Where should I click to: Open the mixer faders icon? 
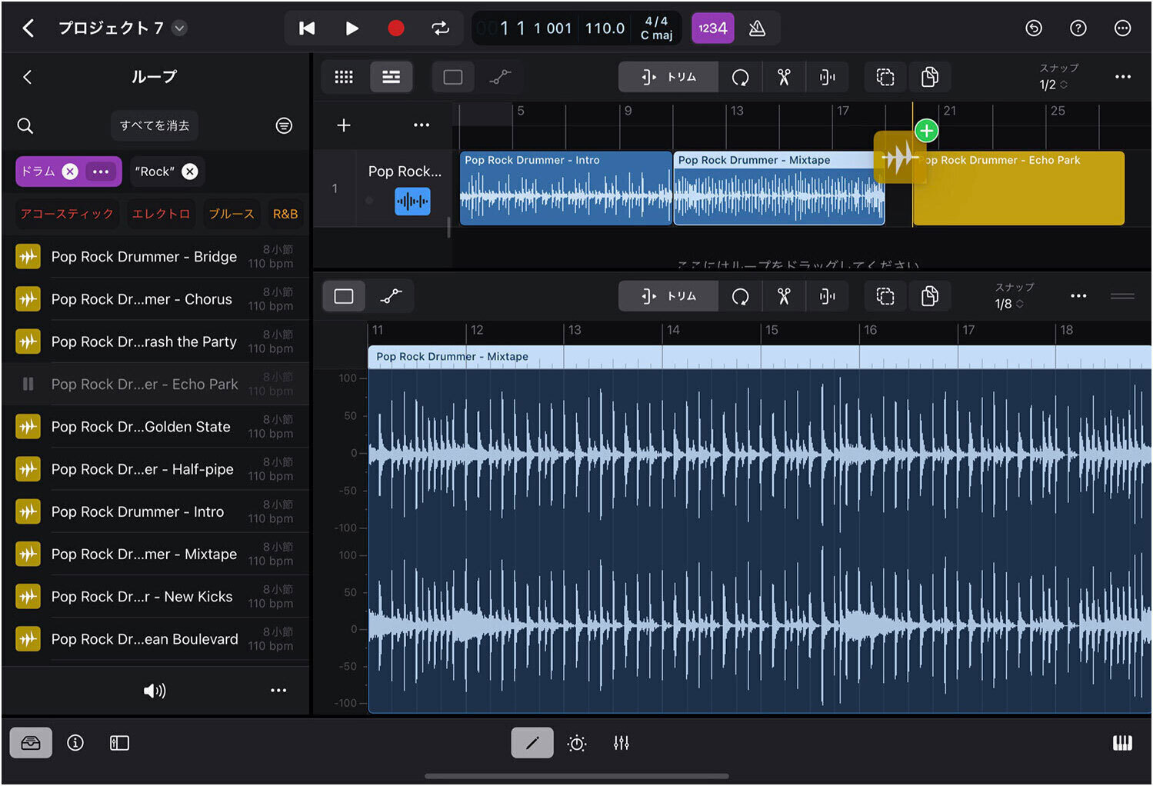621,743
